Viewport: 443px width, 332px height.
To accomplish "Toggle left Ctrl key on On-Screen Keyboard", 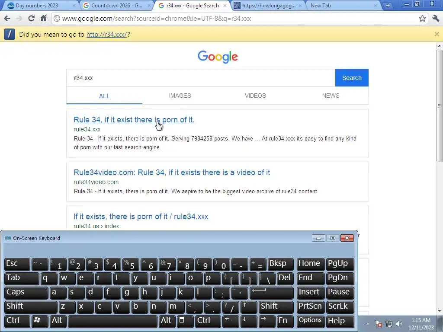I will [x=17, y=321].
